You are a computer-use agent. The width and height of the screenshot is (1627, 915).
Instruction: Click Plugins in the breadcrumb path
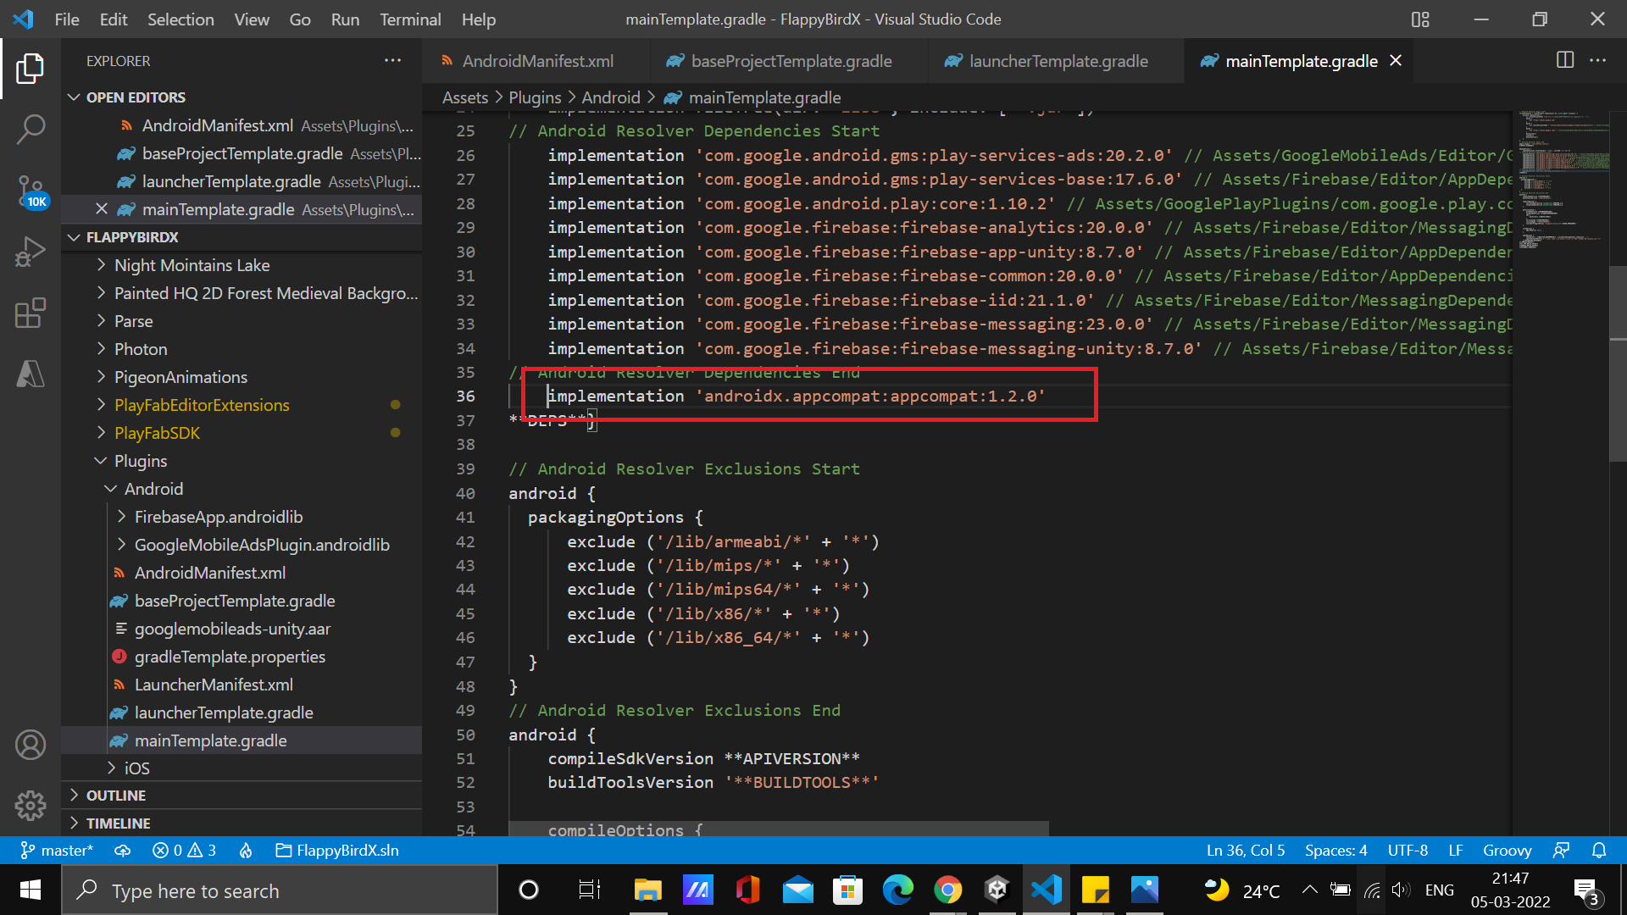point(535,97)
